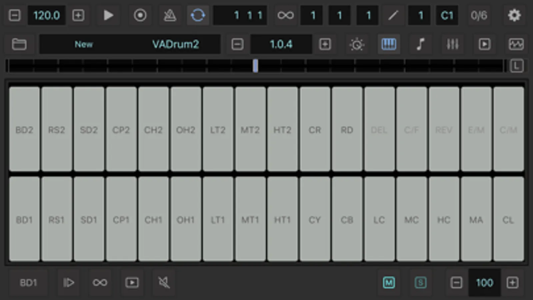Hit the MT2 mid tom pad
This screenshot has width=533, height=300.
(250, 129)
